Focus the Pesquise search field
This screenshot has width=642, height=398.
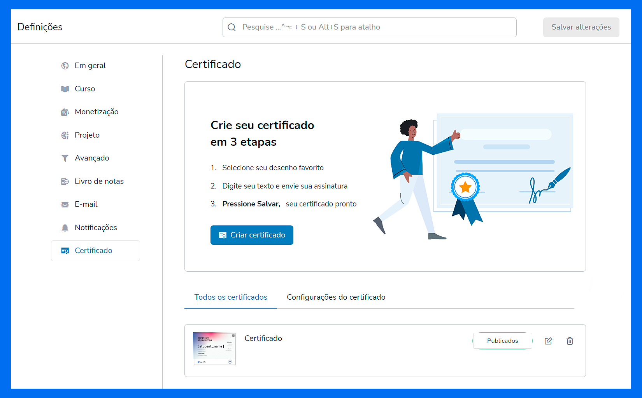point(374,27)
